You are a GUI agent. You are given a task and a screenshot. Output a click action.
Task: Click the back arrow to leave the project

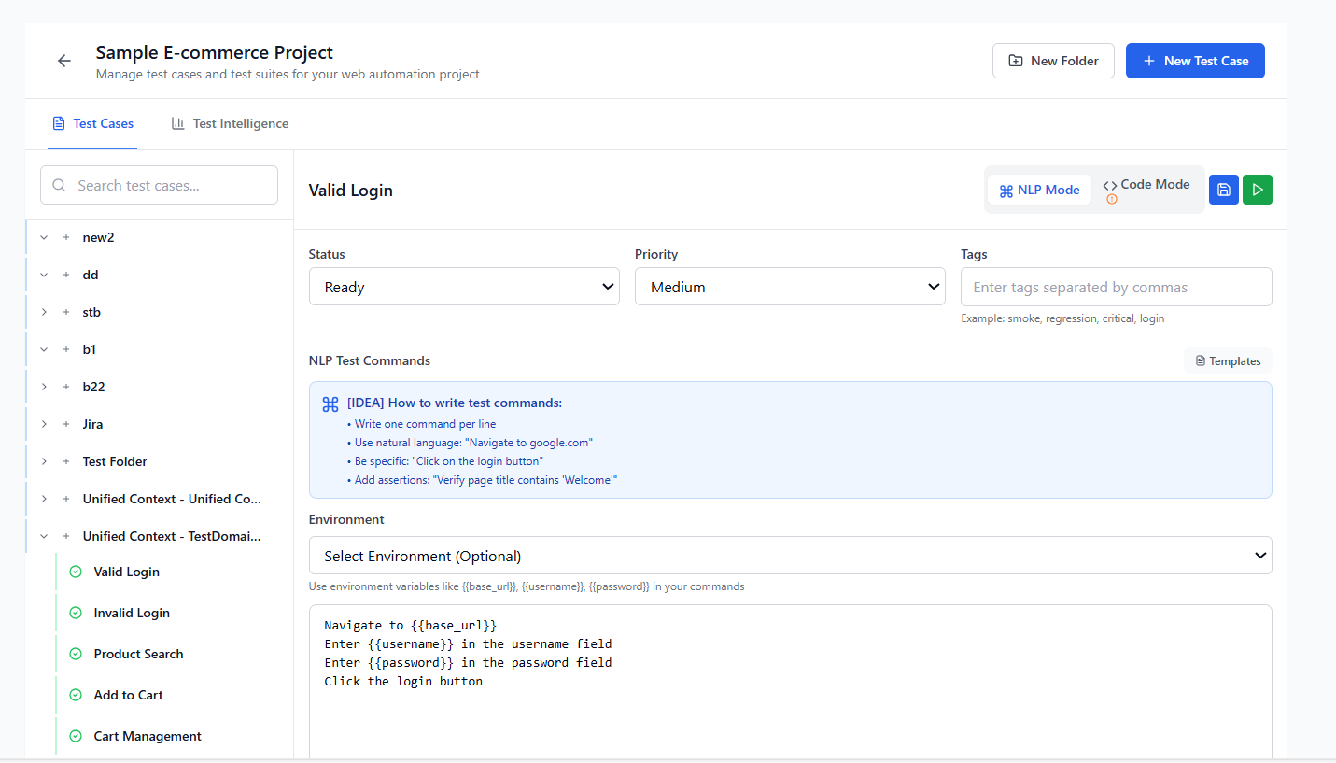coord(63,60)
